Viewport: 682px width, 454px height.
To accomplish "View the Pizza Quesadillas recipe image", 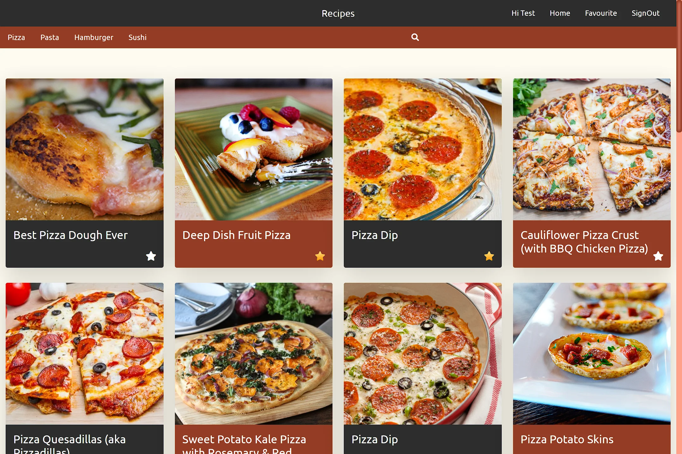I will pyautogui.click(x=85, y=353).
